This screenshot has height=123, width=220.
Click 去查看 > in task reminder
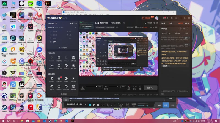[x=166, y=66]
